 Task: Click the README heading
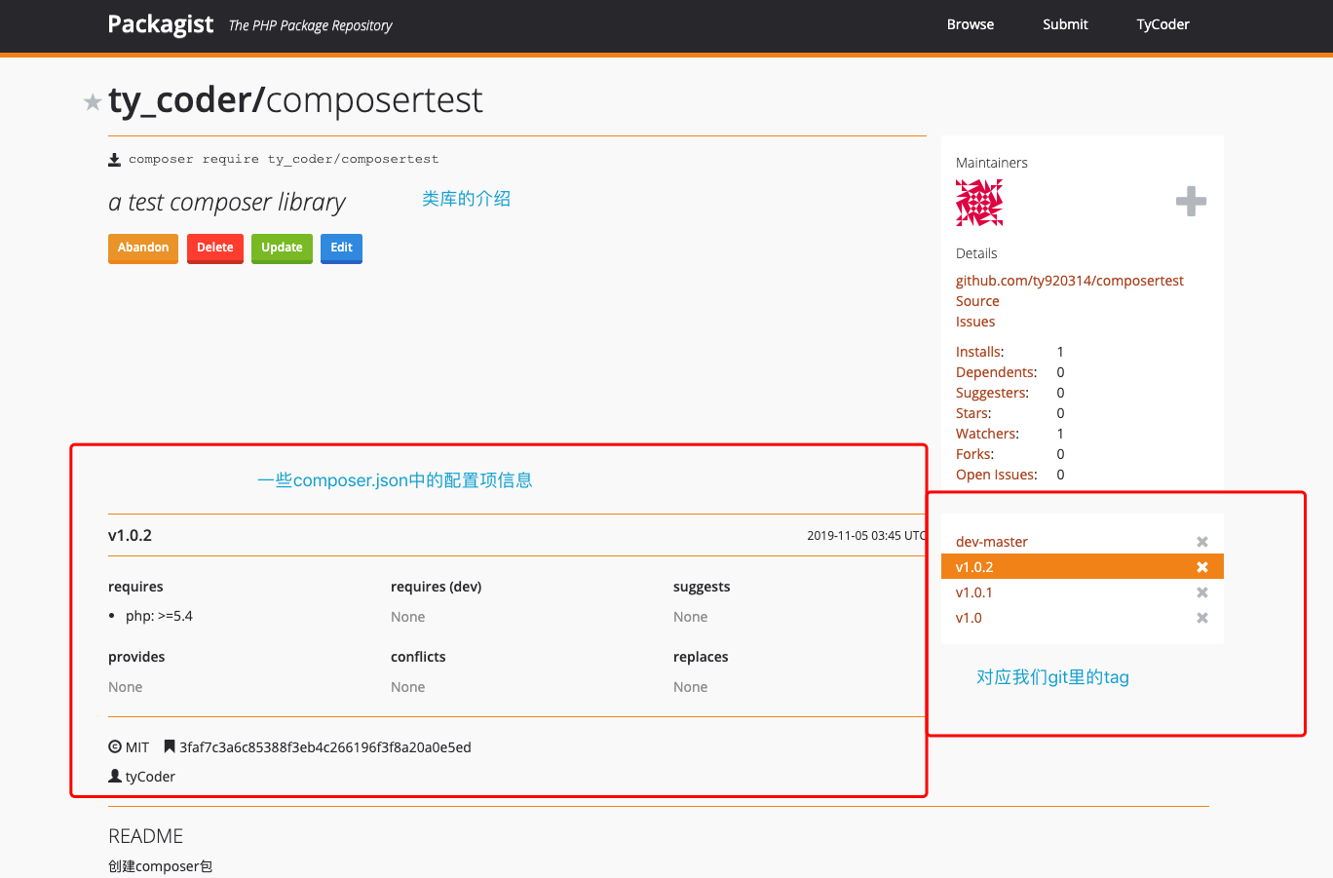tap(145, 836)
